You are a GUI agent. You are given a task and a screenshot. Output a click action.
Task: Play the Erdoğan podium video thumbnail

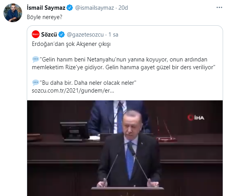[x=125, y=148]
